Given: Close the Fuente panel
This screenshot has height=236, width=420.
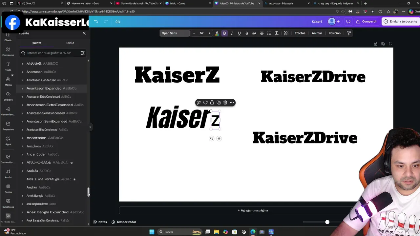Looking at the screenshot, I should pyautogui.click(x=84, y=33).
